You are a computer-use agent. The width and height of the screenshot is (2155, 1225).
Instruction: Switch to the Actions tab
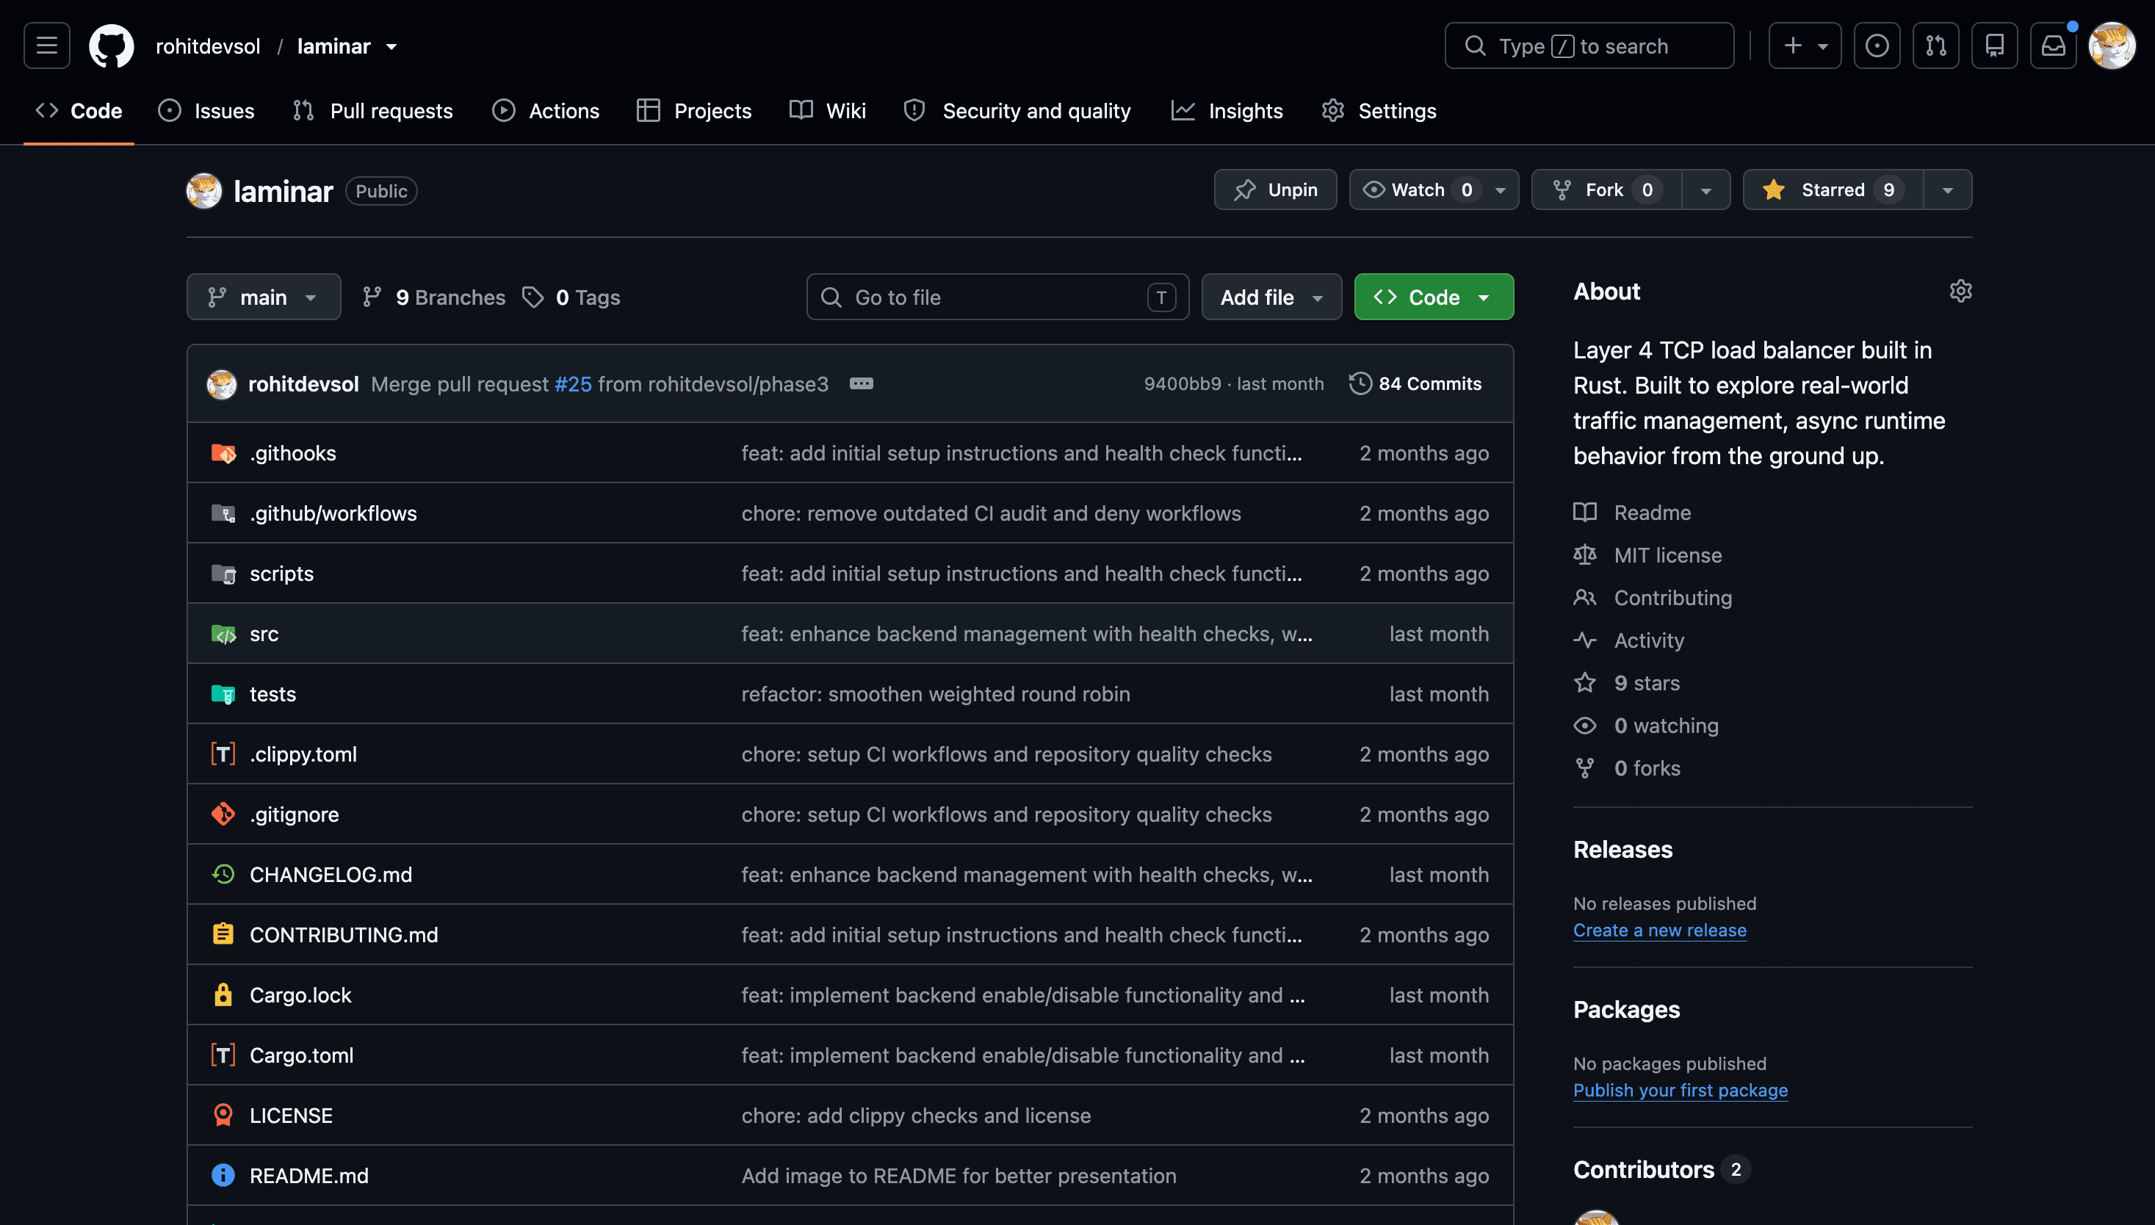(546, 111)
